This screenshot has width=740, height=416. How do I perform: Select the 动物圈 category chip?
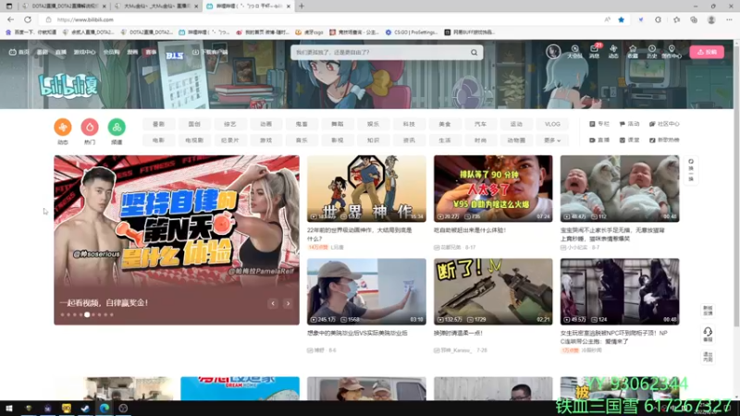516,141
